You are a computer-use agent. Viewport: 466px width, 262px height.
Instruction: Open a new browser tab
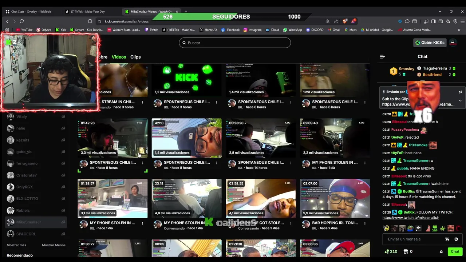186,12
